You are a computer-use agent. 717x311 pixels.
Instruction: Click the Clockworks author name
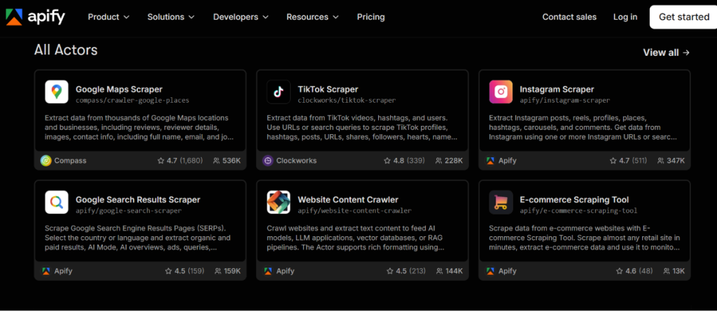pyautogui.click(x=296, y=161)
